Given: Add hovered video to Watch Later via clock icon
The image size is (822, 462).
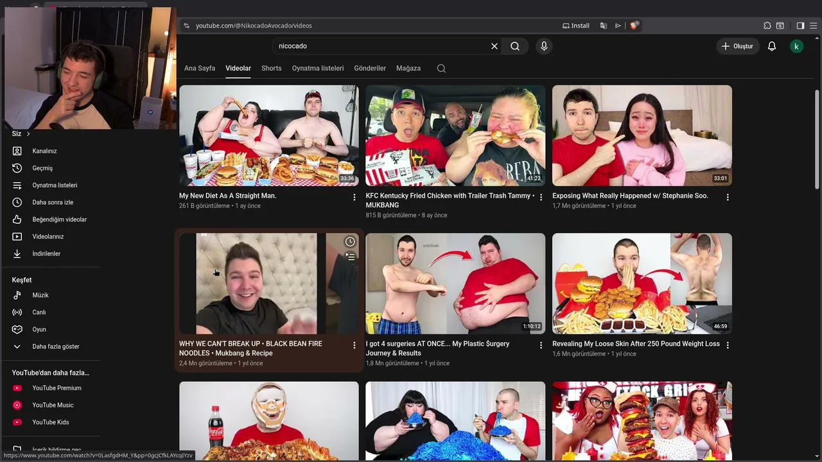Looking at the screenshot, I should pos(350,242).
